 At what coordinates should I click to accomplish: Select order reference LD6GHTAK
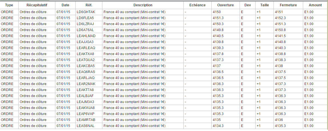pos(85,12)
